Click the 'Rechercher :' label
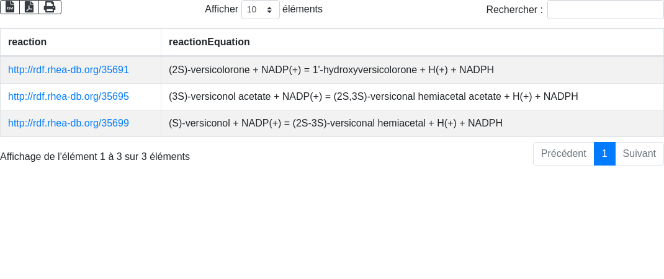This screenshot has width=664, height=279. tap(514, 10)
